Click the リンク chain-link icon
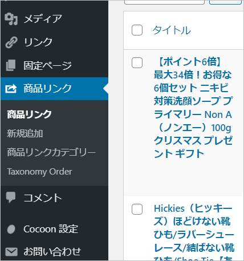This screenshot has height=261, width=244. pyautogui.click(x=11, y=42)
